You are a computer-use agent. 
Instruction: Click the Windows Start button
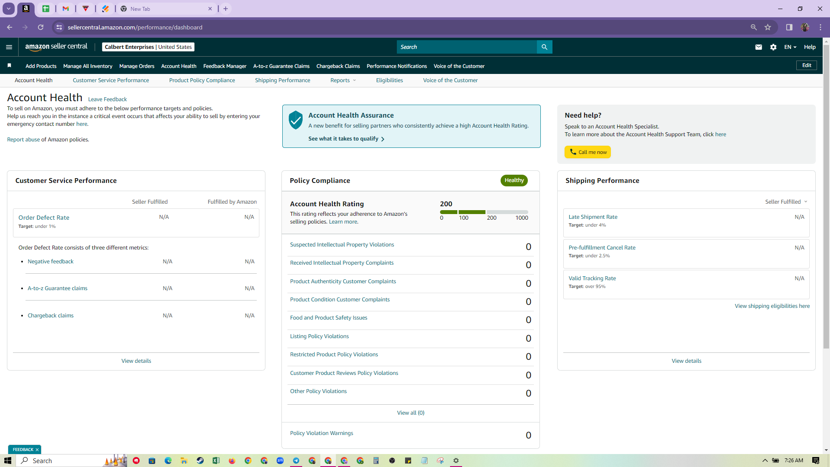8,461
